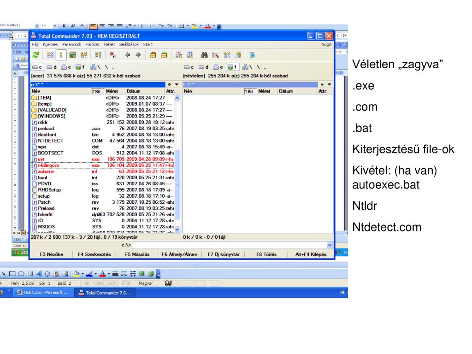Sort left panel by Méret column
The height and width of the screenshot is (354, 472).
tap(115, 91)
